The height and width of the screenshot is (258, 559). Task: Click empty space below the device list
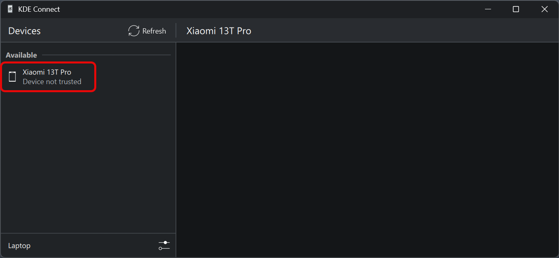tap(88, 162)
